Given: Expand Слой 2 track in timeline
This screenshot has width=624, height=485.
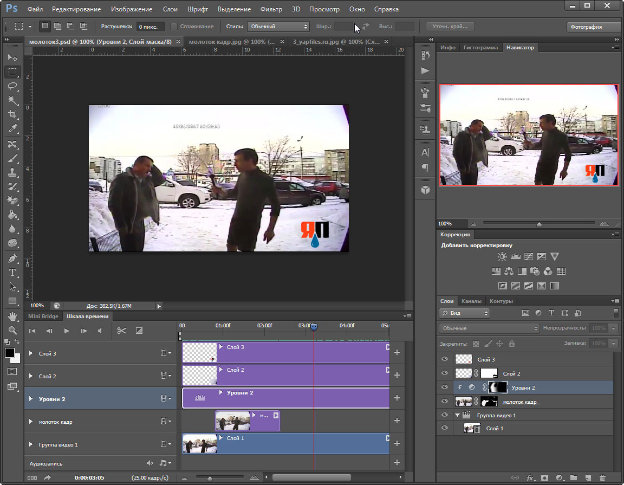Looking at the screenshot, I should point(31,376).
